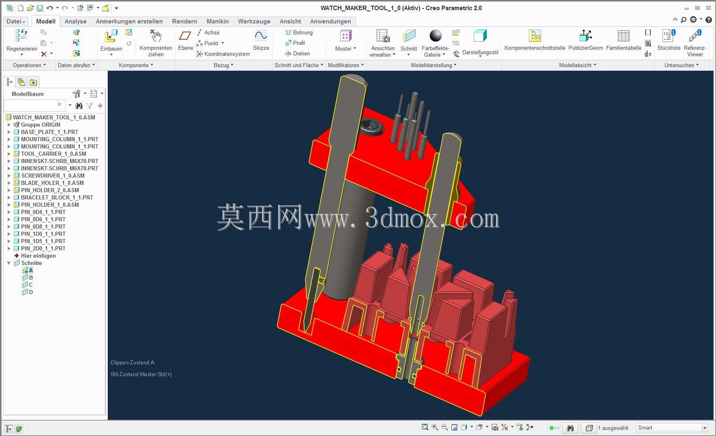Click the undo arrow icon
This screenshot has width=716, height=436.
coord(50,8)
